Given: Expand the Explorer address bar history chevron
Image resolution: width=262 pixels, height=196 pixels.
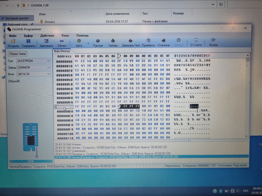Looking at the screenshot, I should tap(213, 5).
